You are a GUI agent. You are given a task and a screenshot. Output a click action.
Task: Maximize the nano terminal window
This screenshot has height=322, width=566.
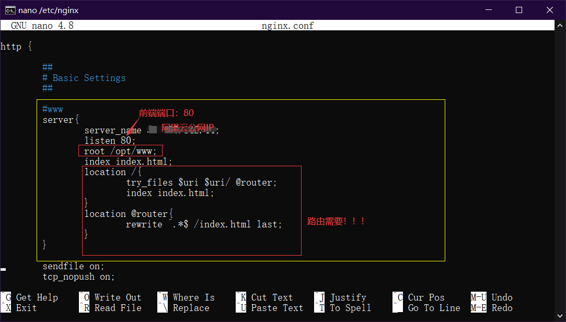coord(519,10)
